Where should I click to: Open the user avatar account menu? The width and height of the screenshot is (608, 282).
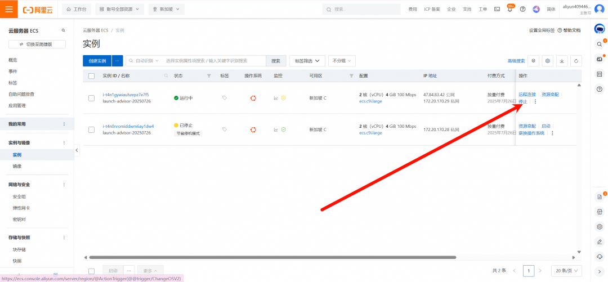click(x=599, y=10)
